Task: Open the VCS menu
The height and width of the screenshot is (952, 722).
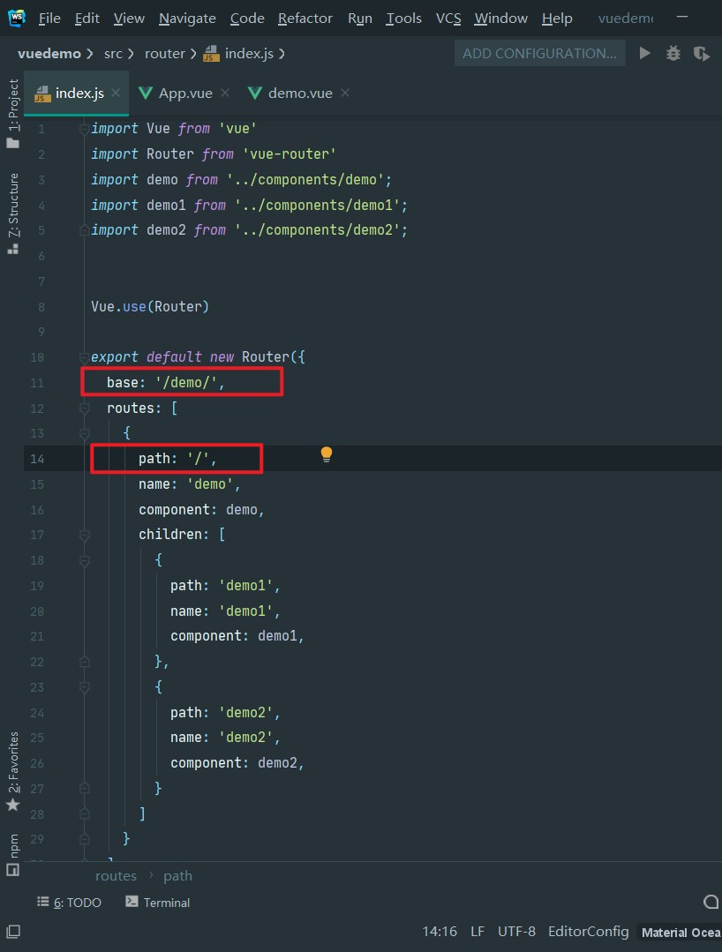Action: click(x=448, y=19)
